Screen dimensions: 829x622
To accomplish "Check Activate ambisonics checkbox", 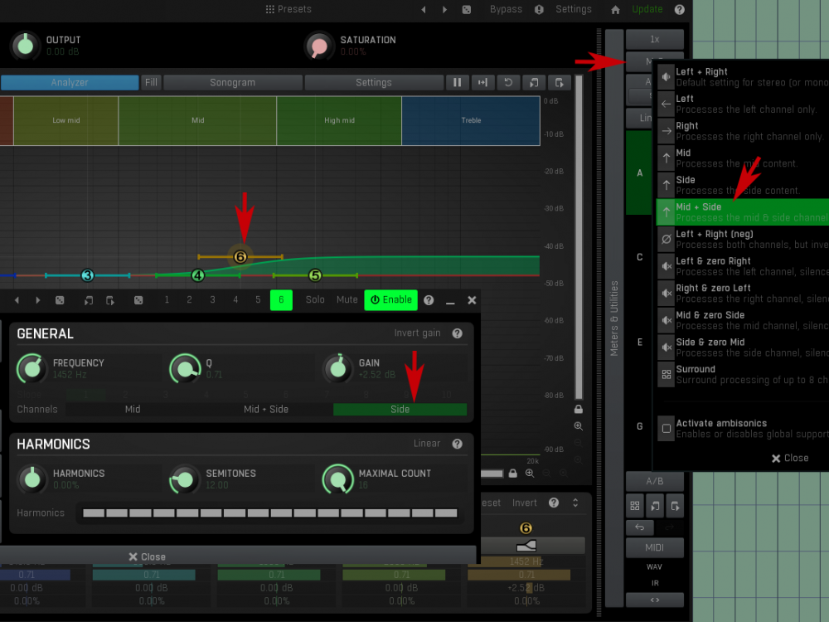I will pyautogui.click(x=667, y=429).
